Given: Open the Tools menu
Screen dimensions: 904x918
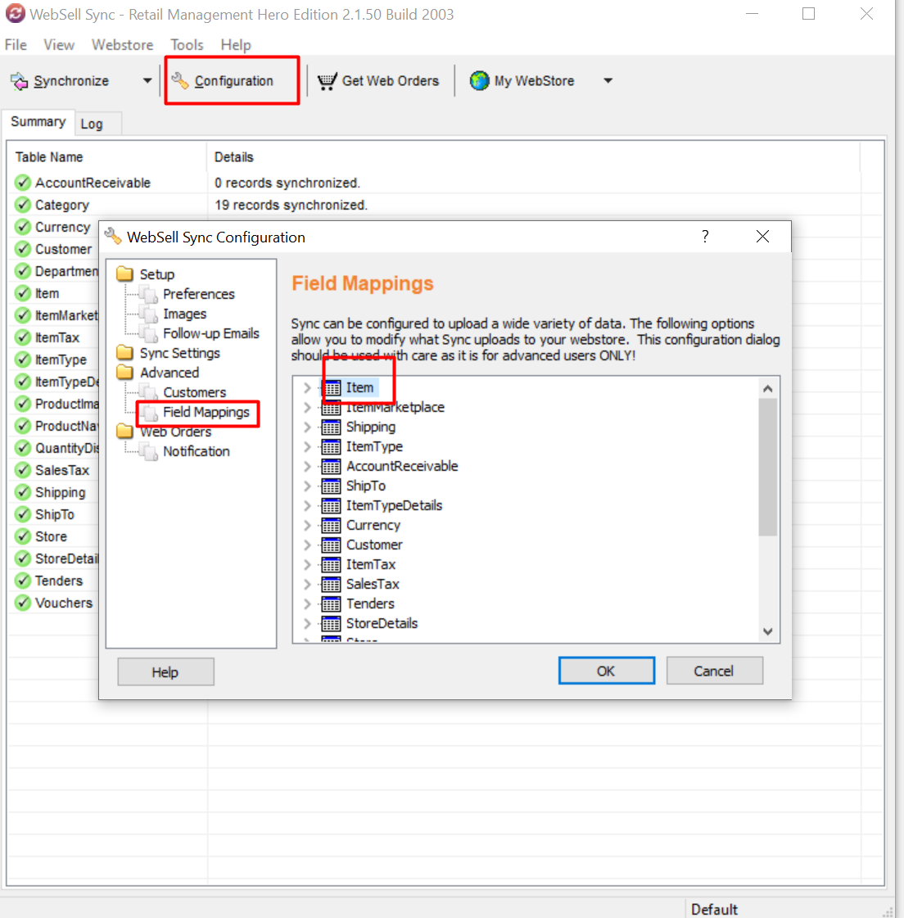Looking at the screenshot, I should click(x=187, y=45).
